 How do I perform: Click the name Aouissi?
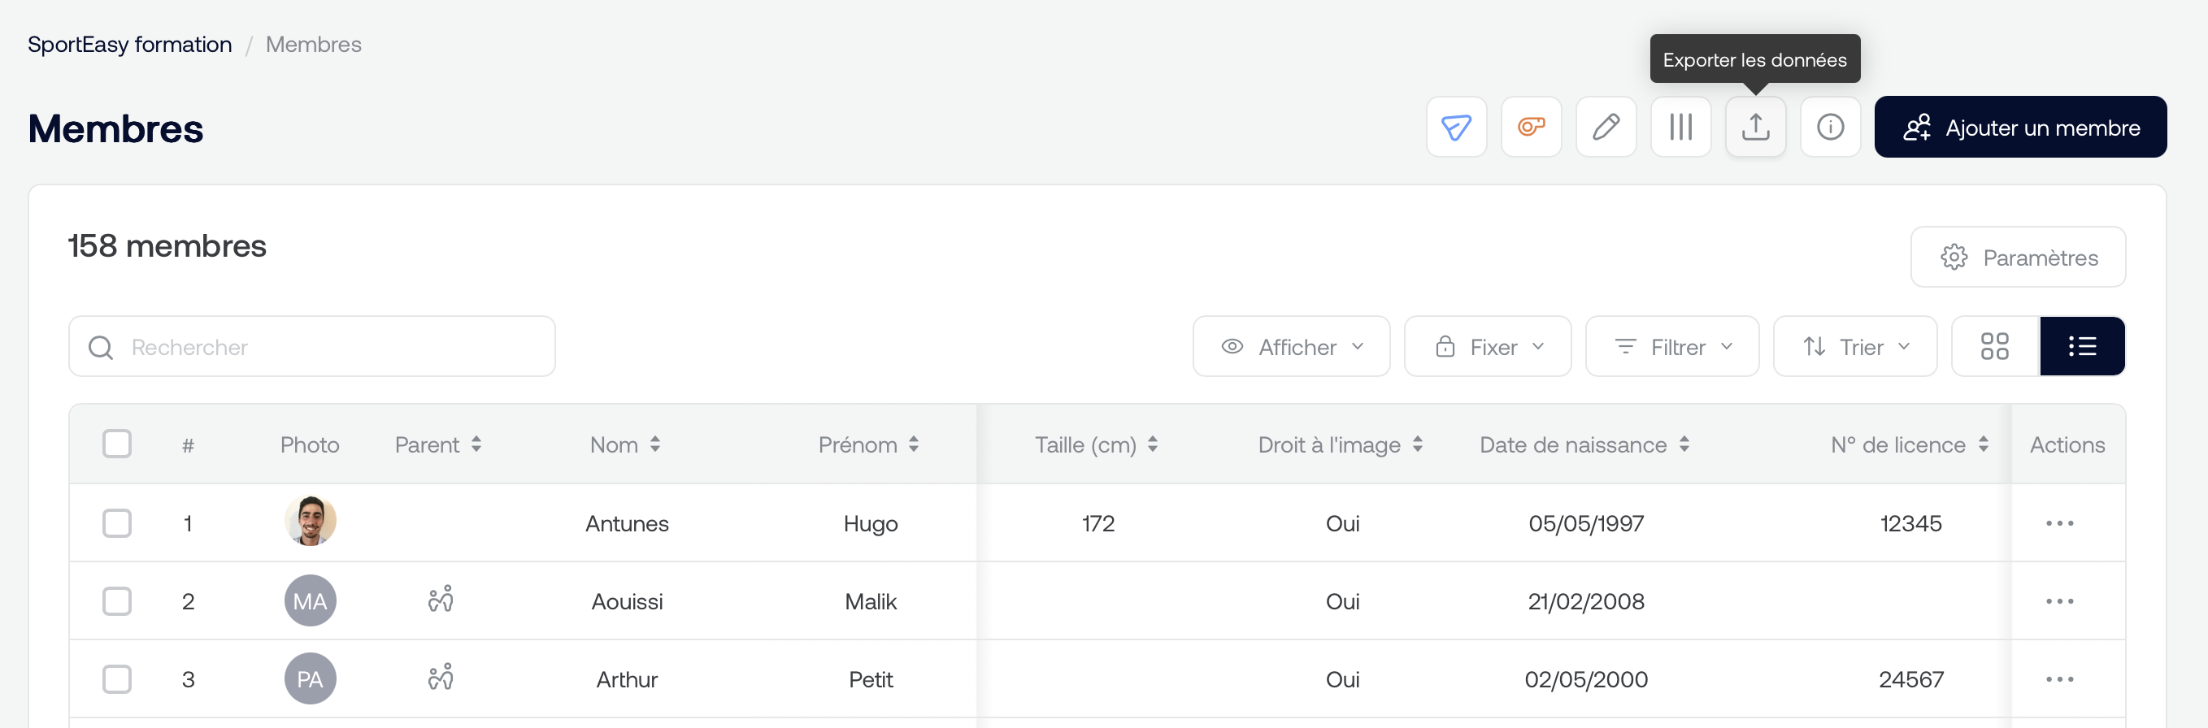(x=627, y=601)
